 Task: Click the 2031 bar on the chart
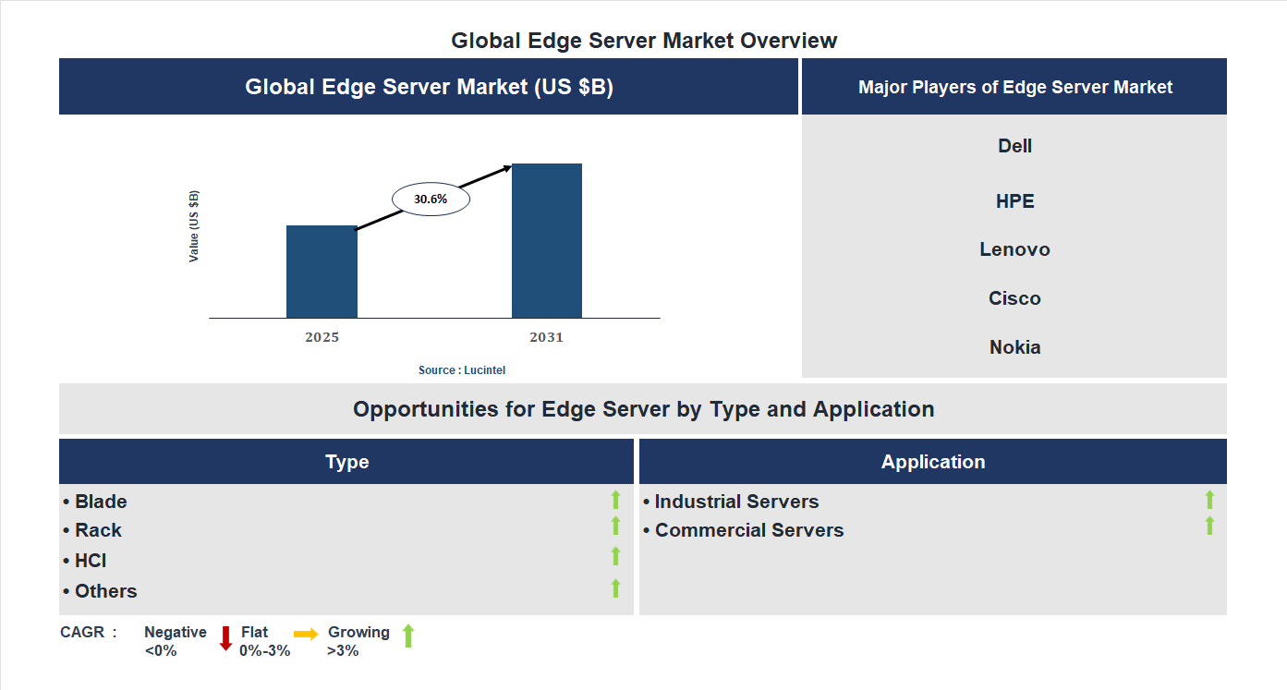click(x=546, y=240)
